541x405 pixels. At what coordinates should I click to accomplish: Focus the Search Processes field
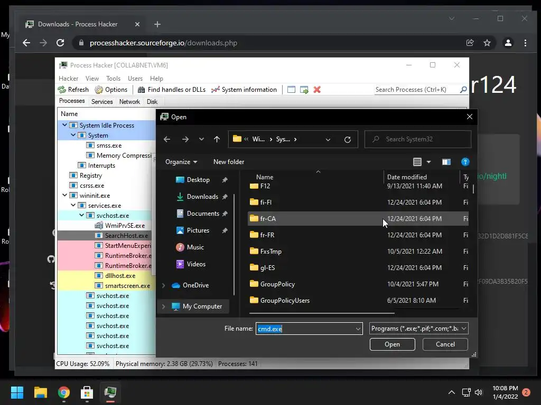(416, 90)
